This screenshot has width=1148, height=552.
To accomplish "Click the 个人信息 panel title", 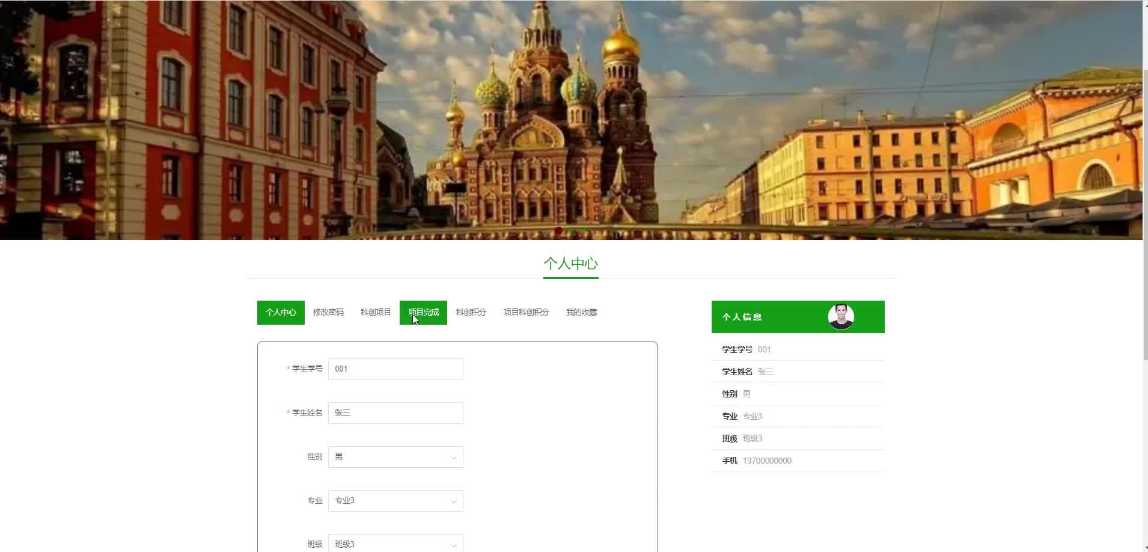I will (x=742, y=317).
